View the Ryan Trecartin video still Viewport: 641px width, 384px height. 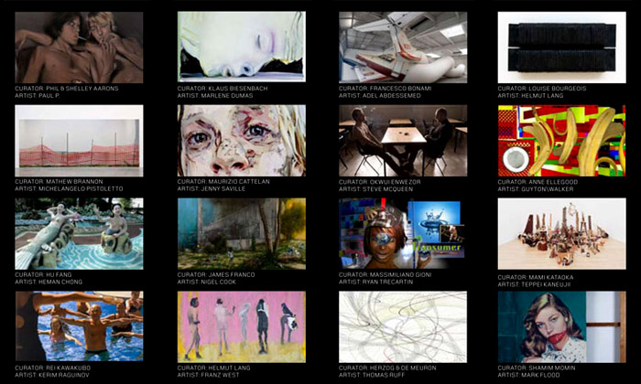(403, 234)
